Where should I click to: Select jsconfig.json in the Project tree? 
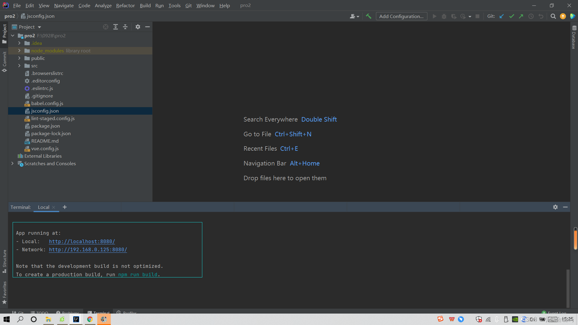[x=45, y=111]
